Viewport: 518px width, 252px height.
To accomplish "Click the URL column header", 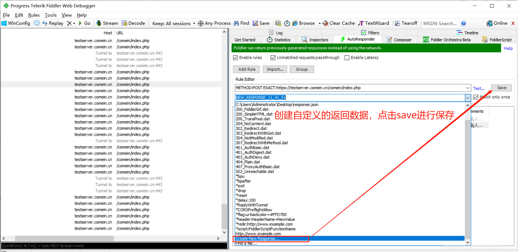I will 120,33.
